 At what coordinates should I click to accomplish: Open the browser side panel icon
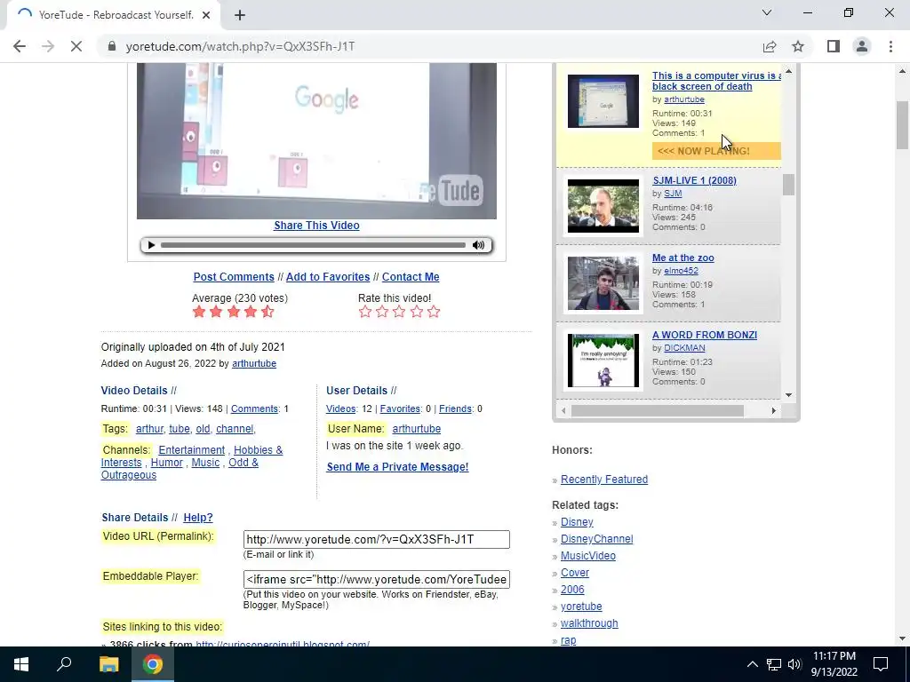(x=834, y=46)
